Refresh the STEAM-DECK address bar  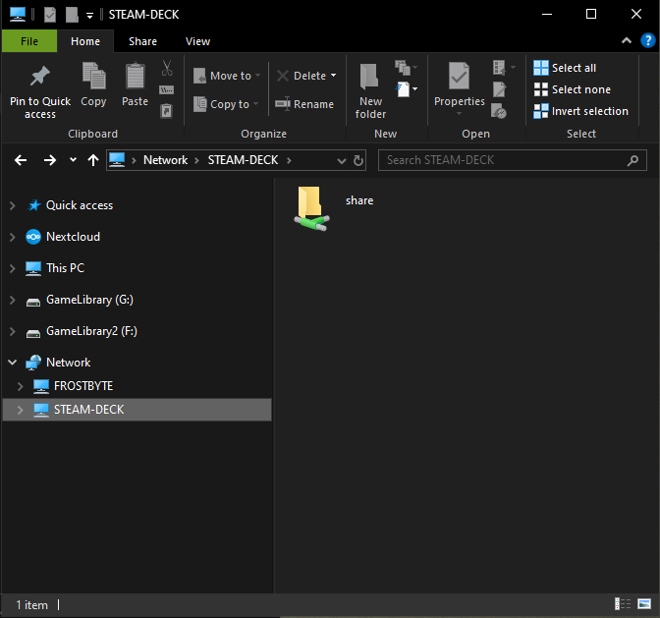click(358, 160)
